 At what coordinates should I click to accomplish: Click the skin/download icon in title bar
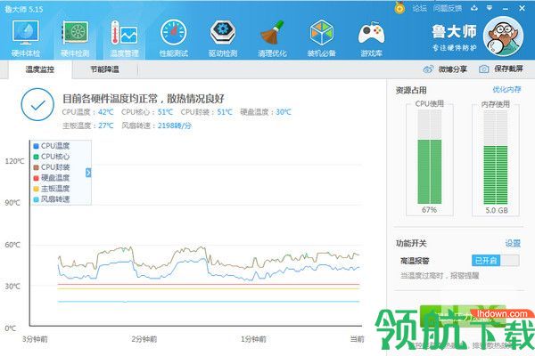tap(474, 8)
